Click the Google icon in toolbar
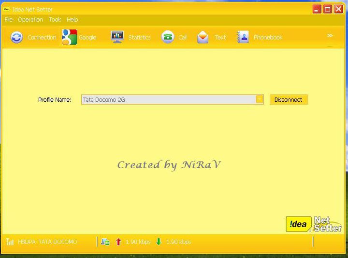Screen dimensions: 348x258 69,37
